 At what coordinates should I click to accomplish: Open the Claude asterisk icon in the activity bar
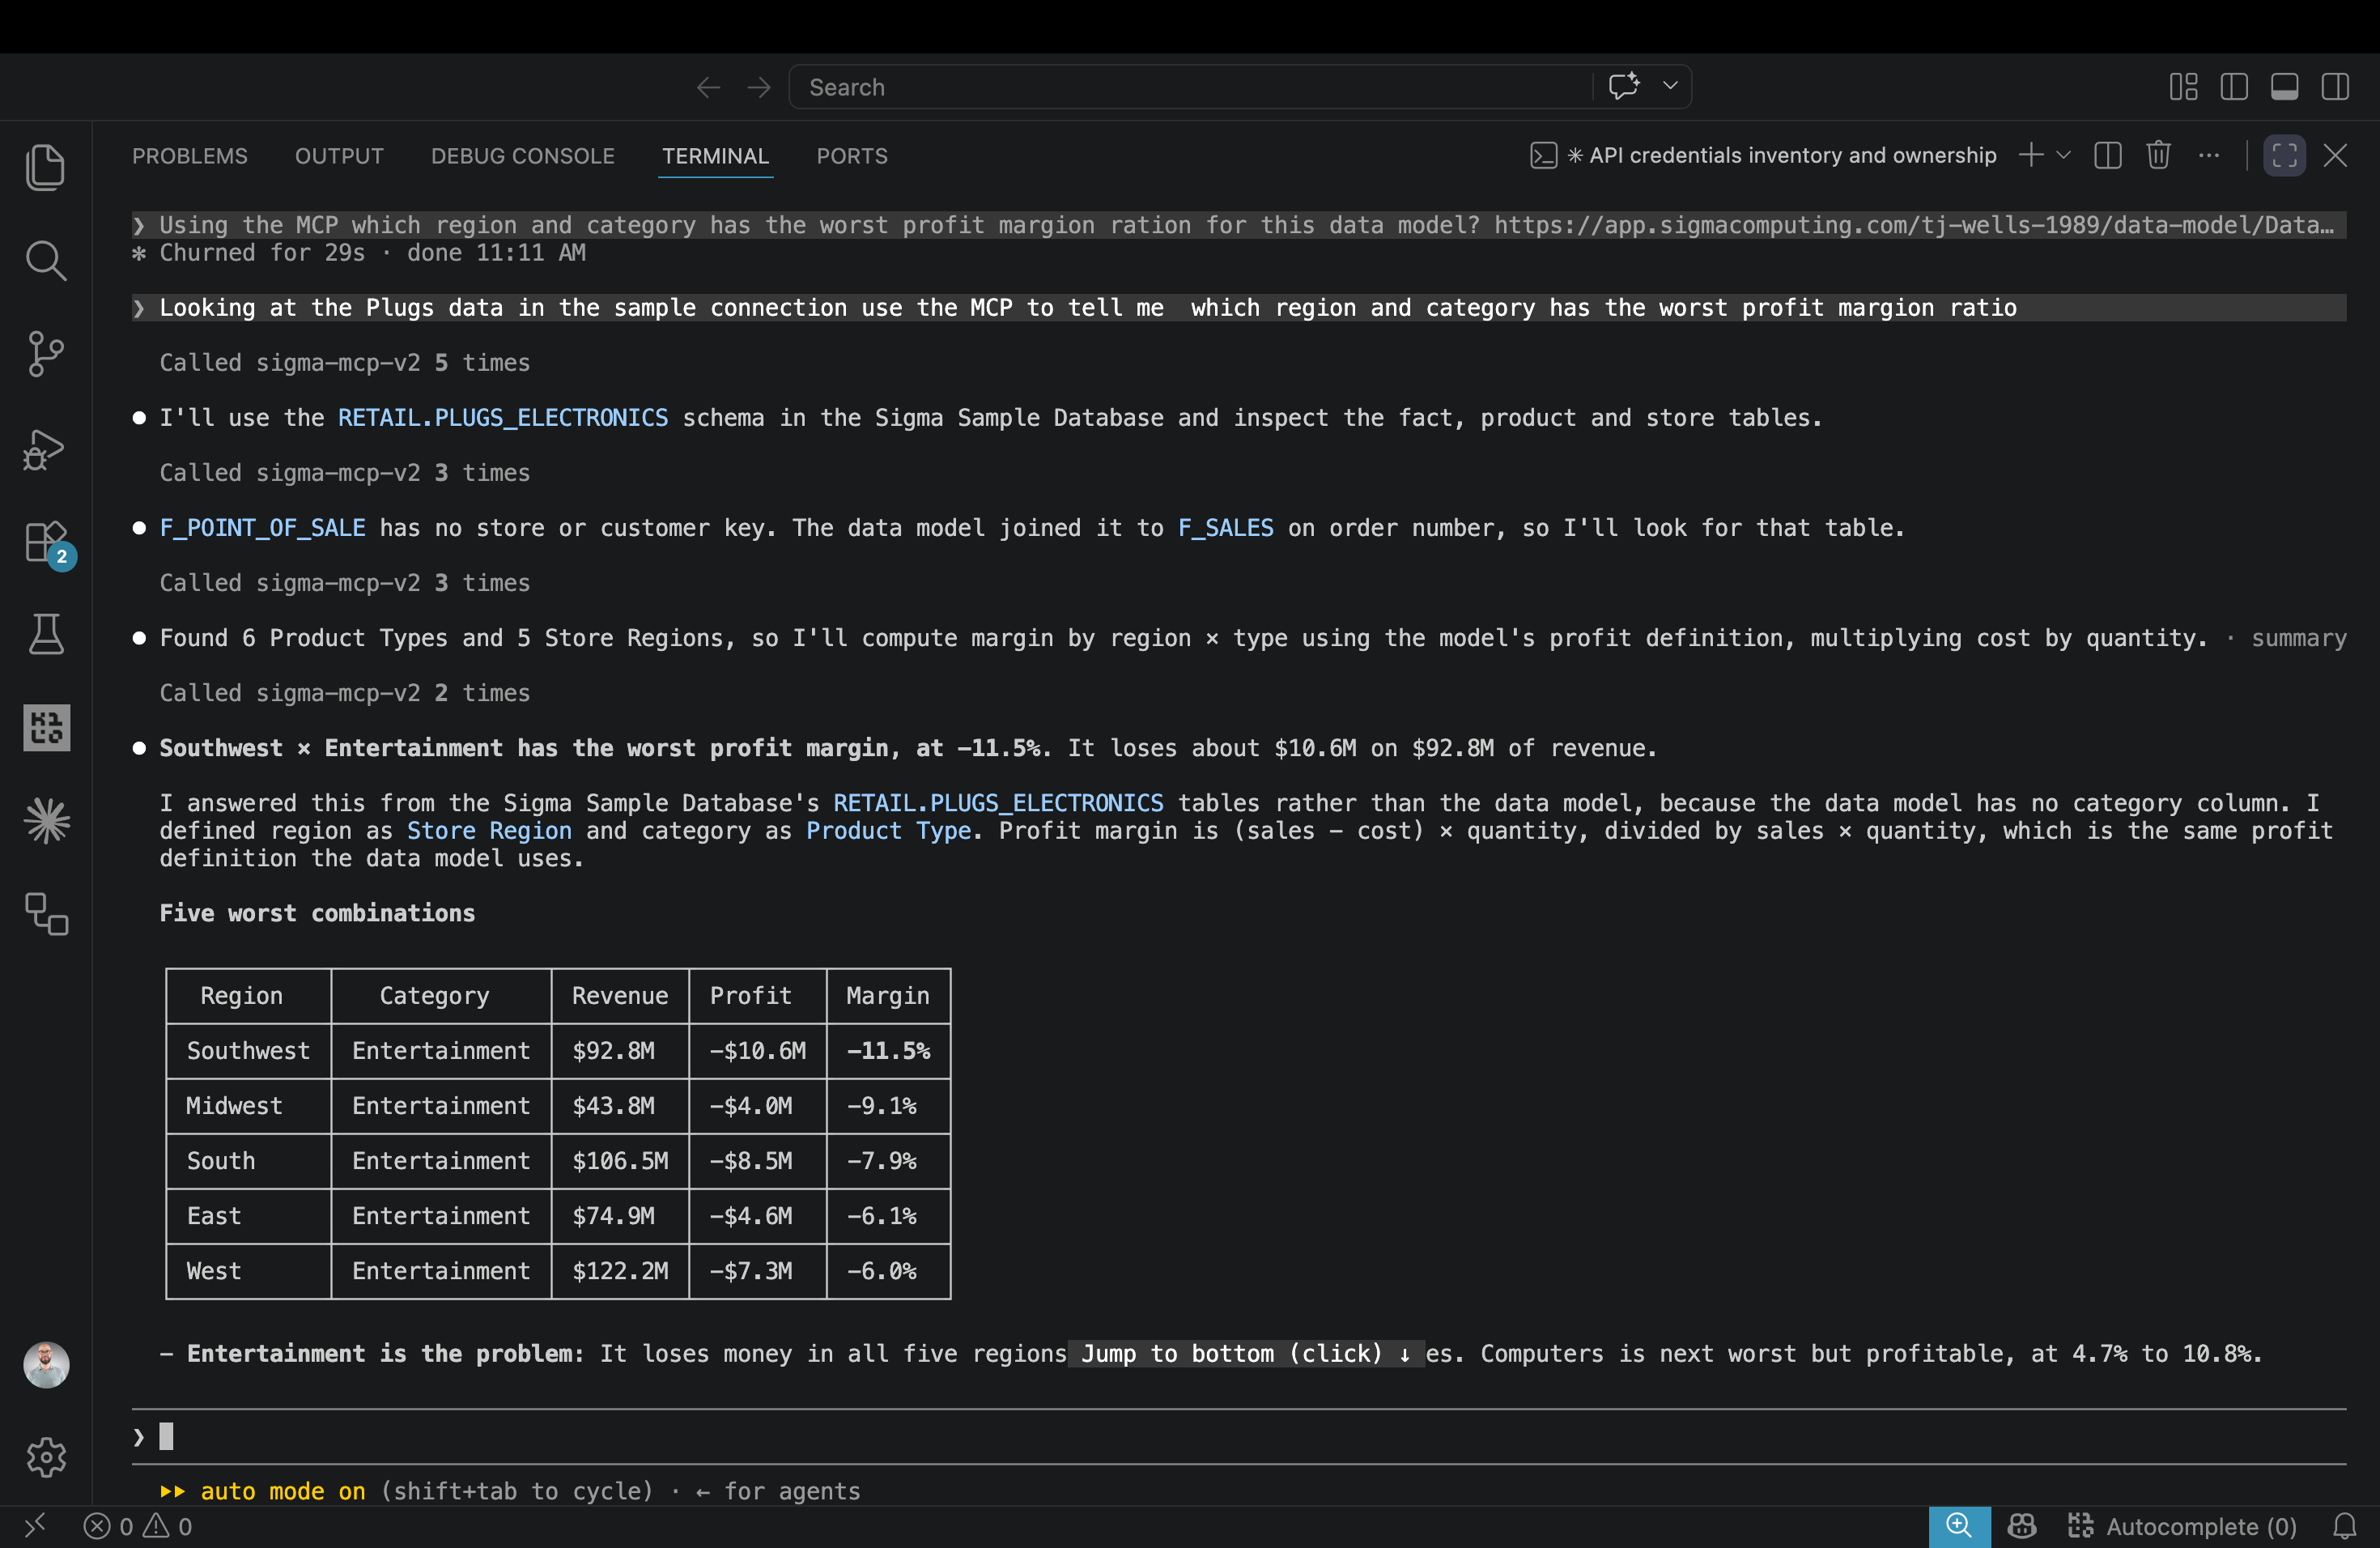click(46, 821)
